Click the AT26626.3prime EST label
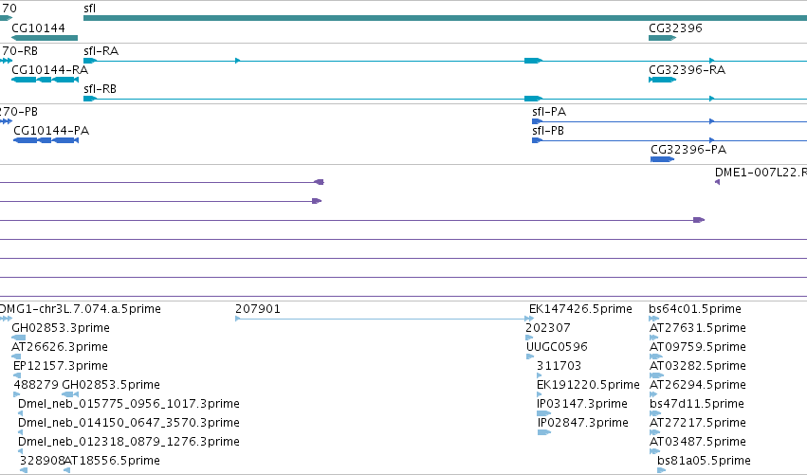The height and width of the screenshot is (475, 807). 60,347
